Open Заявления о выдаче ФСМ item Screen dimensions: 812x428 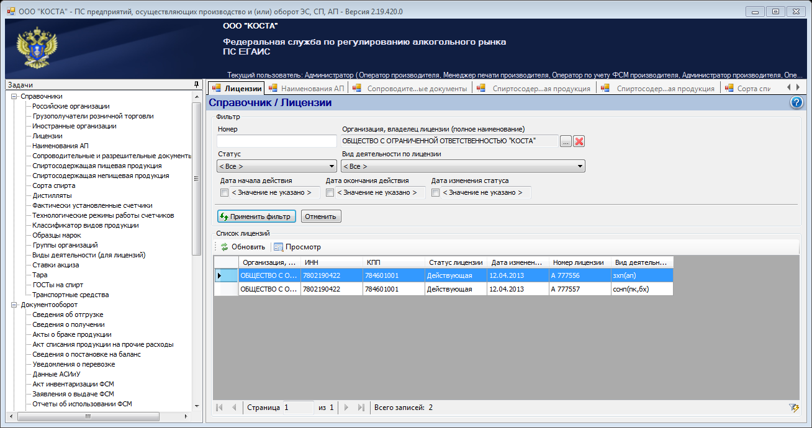pyautogui.click(x=73, y=394)
